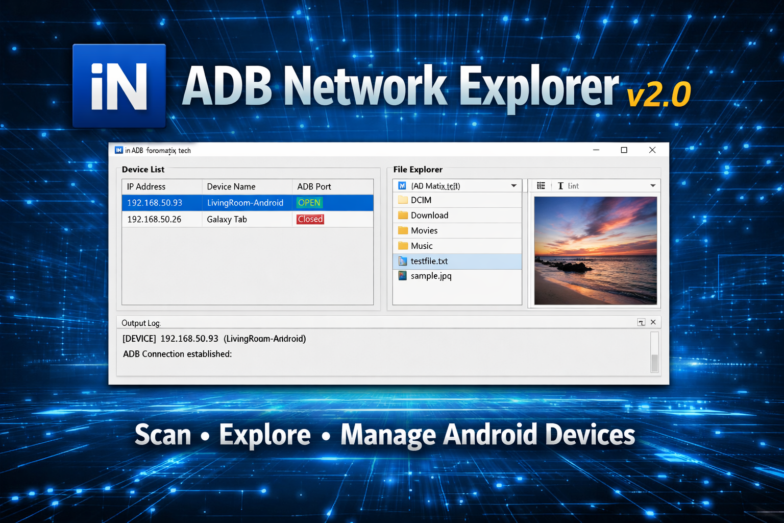Click the text tool icon next to Lint
This screenshot has width=784, height=523.
[559, 185]
